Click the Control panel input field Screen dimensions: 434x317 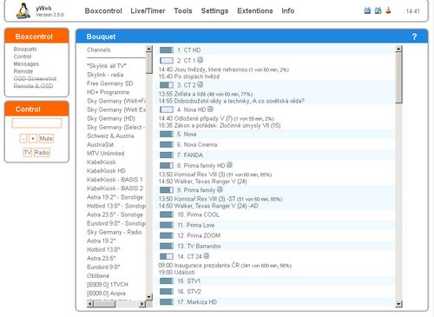coord(36,123)
